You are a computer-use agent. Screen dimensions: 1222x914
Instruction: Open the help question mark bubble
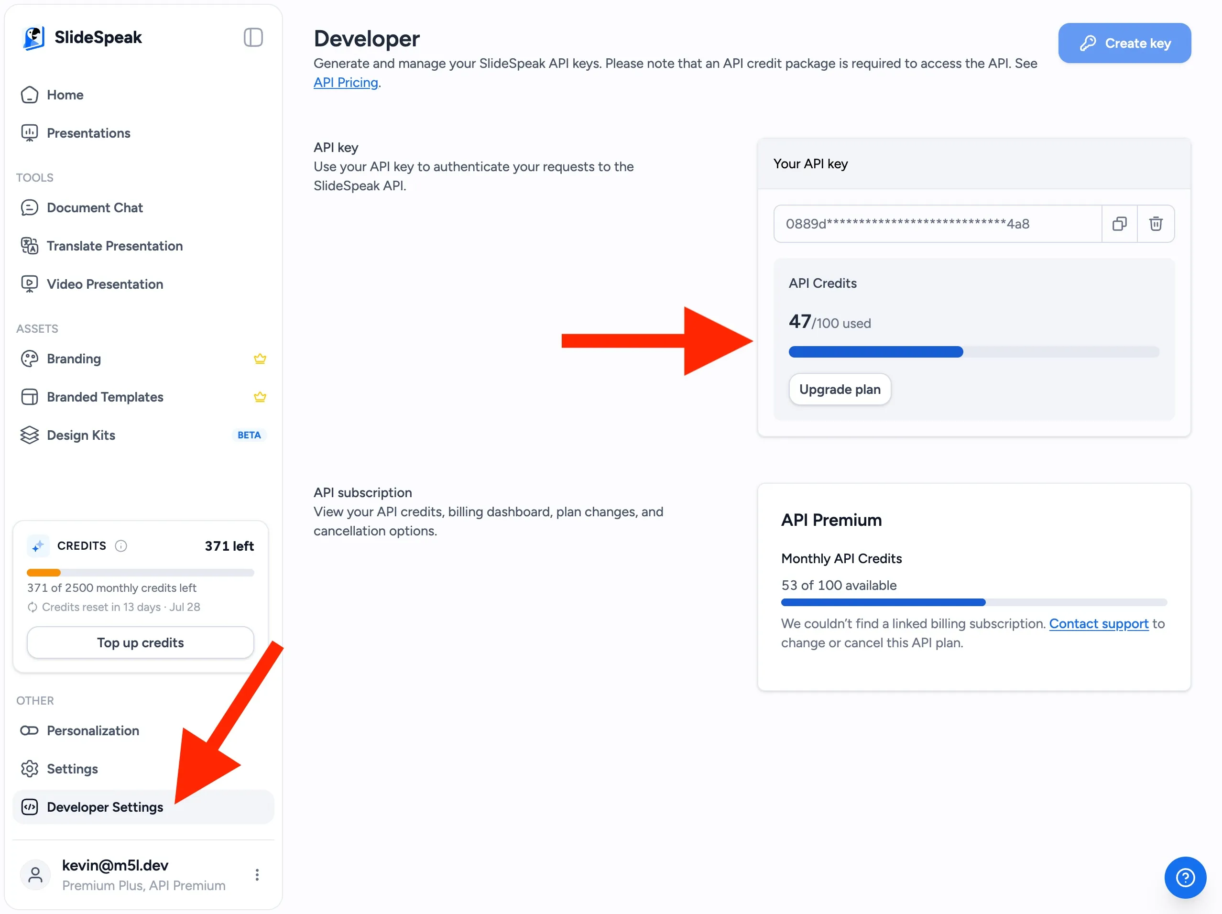click(x=1185, y=877)
